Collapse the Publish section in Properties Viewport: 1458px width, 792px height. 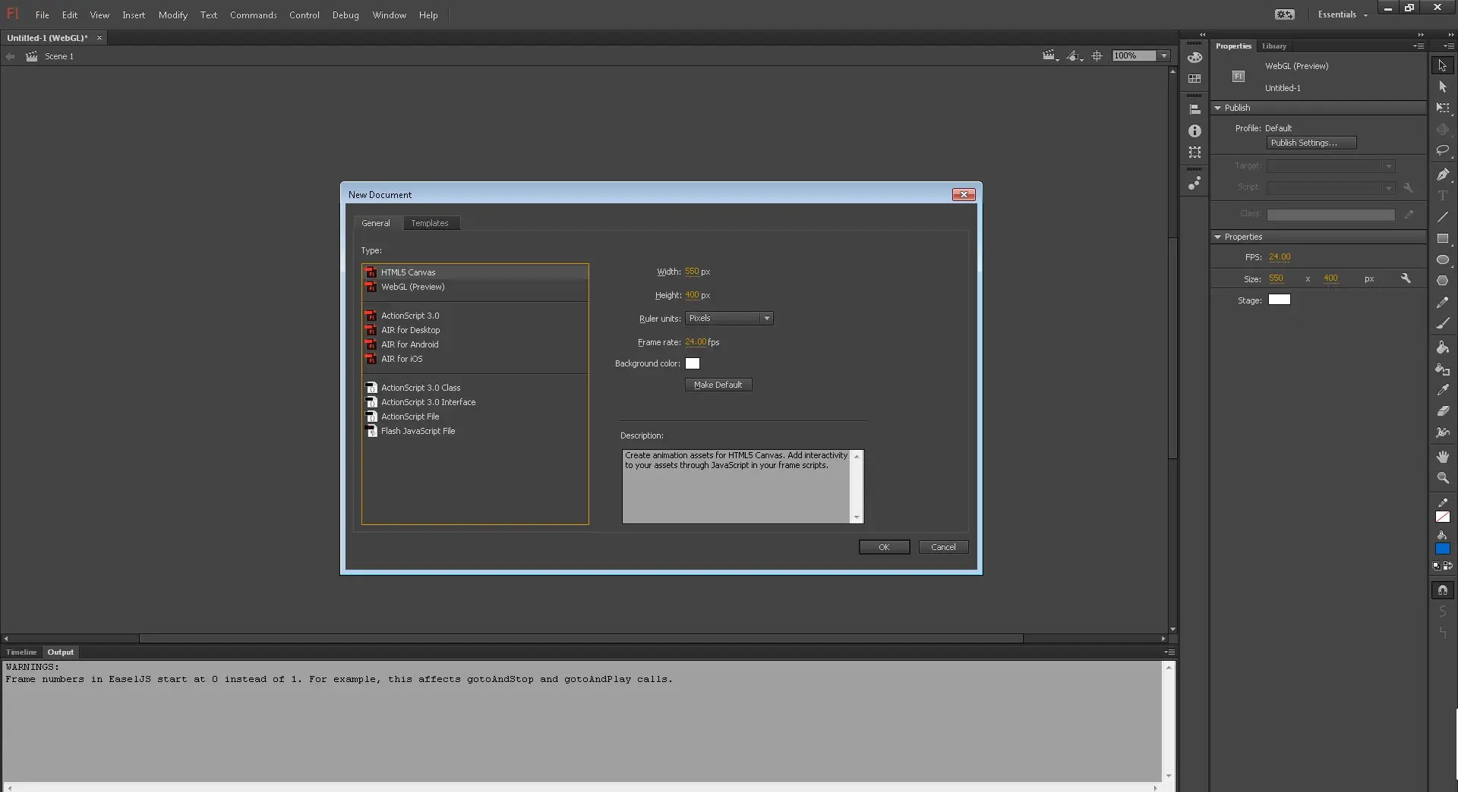coord(1218,107)
